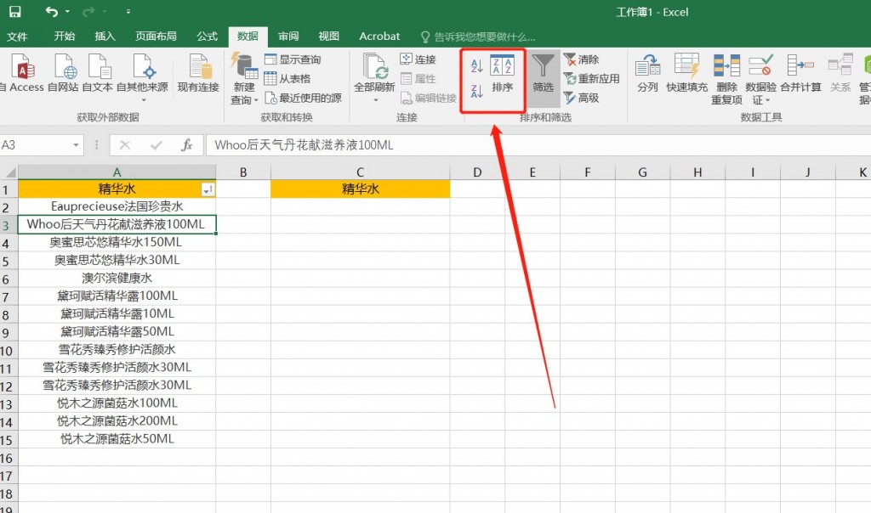Click the Save icon in quick access toolbar

pyautogui.click(x=15, y=12)
